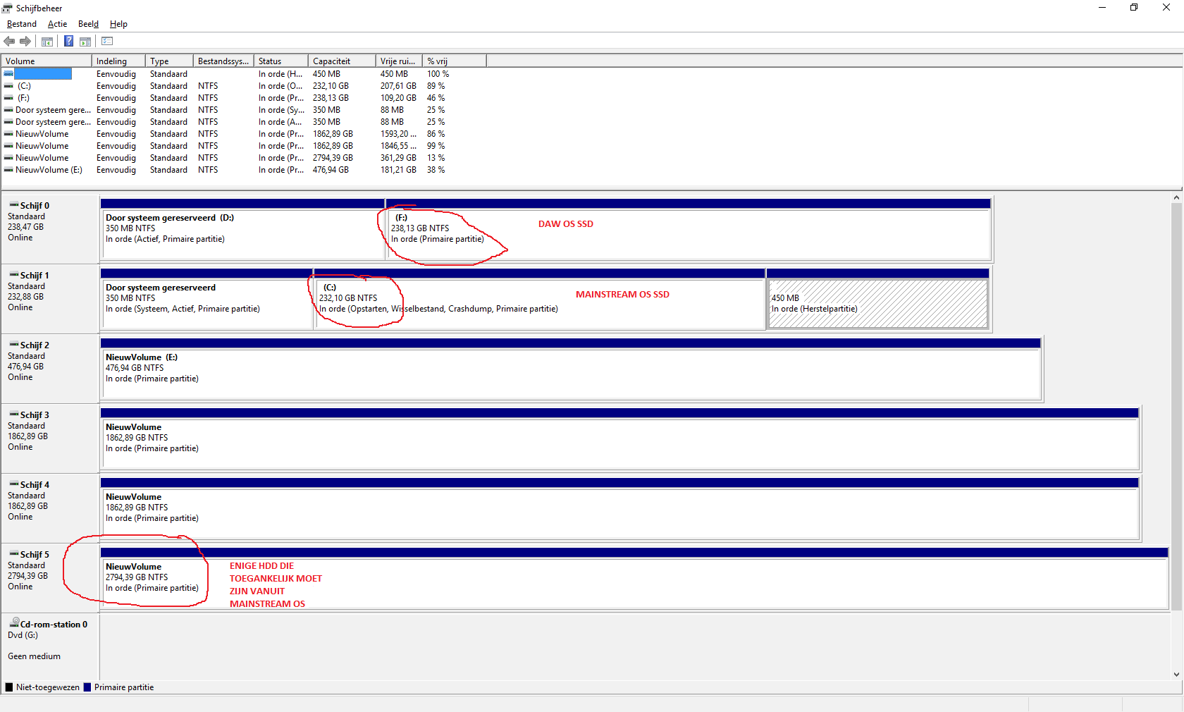Minimize the Schijfbeheer window
The width and height of the screenshot is (1184, 712).
pos(1102,8)
